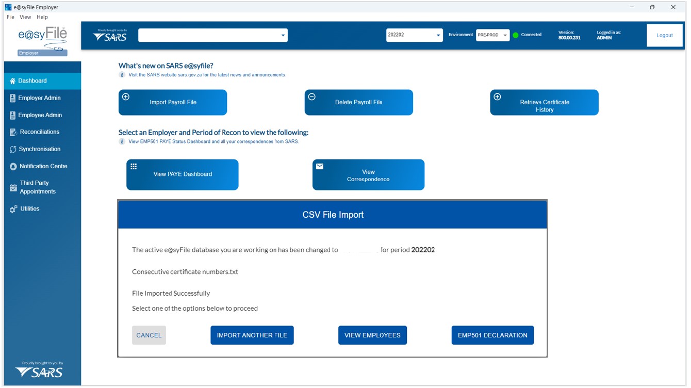Click 'Consecutive certificate numbers.txt' file name
The image size is (691, 388).
[185, 272]
